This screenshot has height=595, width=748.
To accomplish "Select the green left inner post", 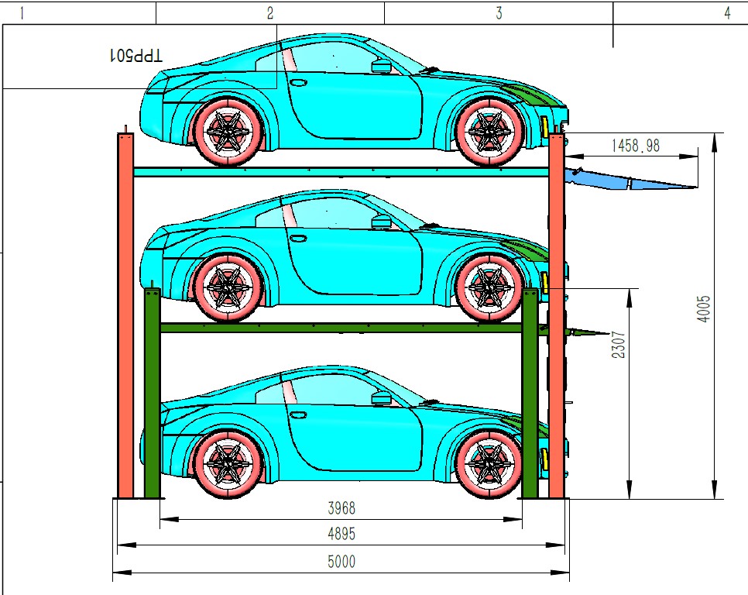I will 153,392.
